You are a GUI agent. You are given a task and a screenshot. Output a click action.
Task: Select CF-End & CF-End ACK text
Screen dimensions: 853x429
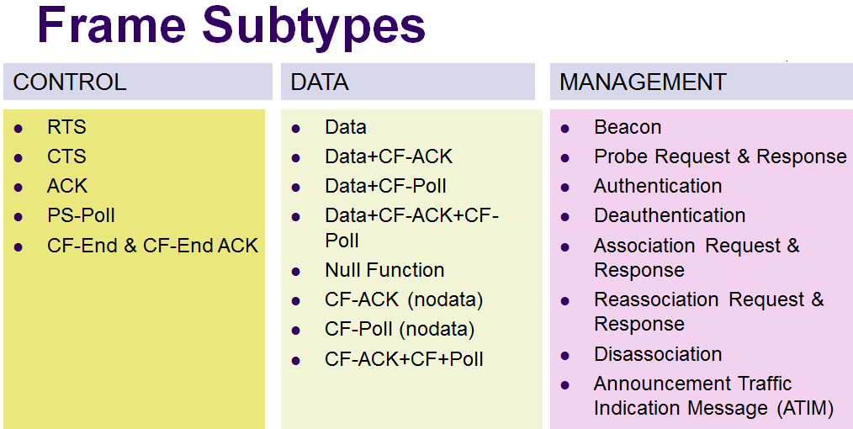point(152,246)
